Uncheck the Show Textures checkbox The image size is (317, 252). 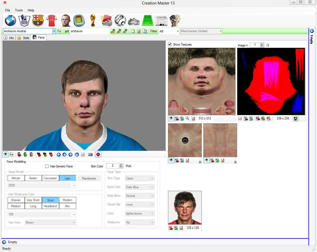pos(170,44)
